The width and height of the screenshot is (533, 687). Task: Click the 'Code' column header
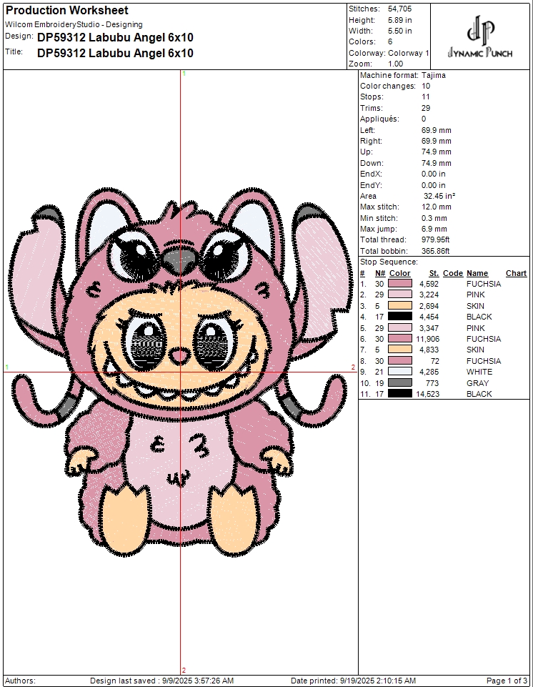(x=453, y=273)
